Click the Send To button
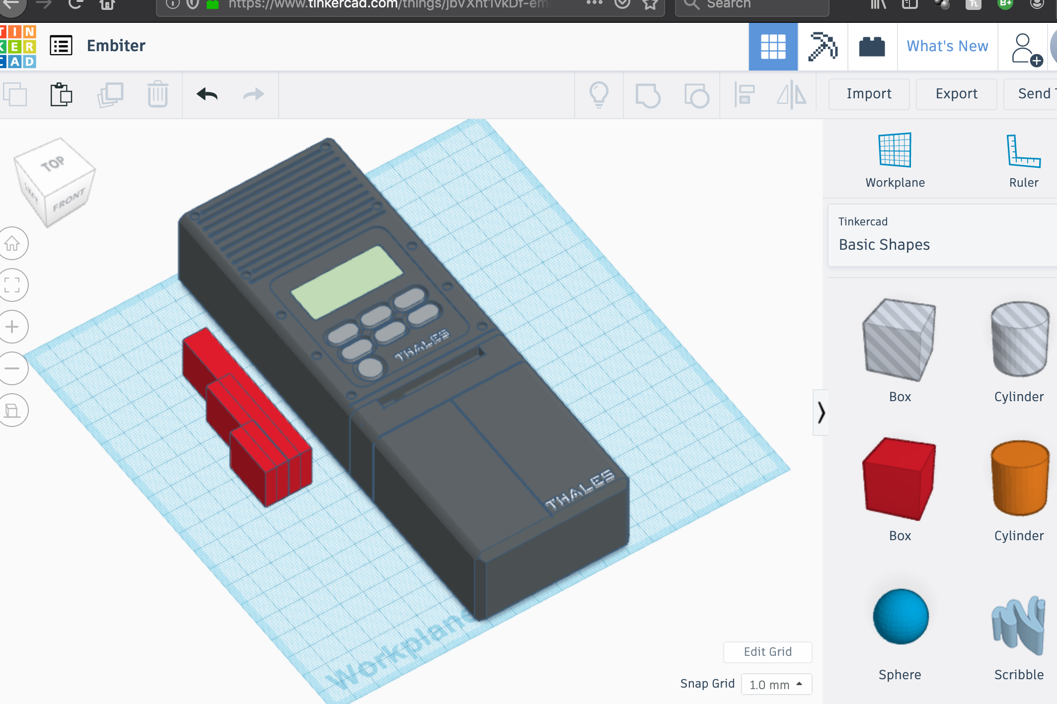The height and width of the screenshot is (704, 1057). coord(1031,94)
